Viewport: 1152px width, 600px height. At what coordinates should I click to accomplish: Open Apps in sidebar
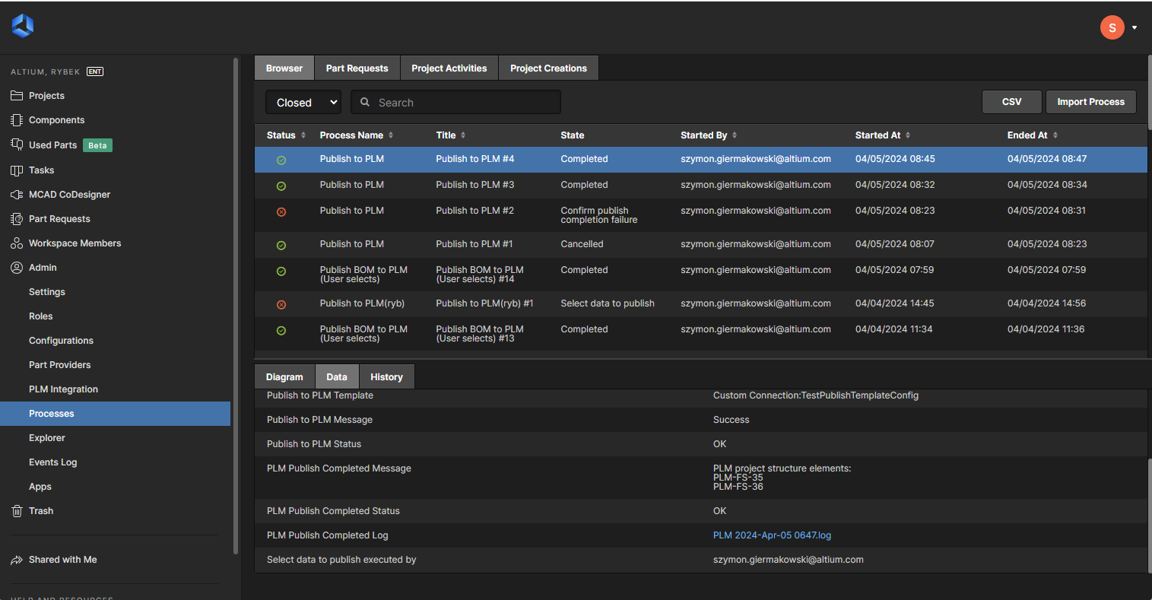(40, 487)
